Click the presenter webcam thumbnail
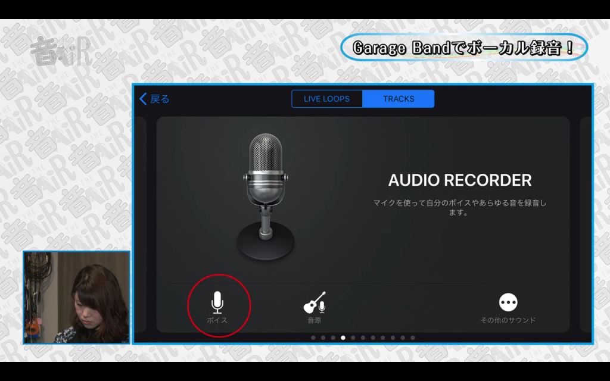610x381 pixels. [x=76, y=297]
